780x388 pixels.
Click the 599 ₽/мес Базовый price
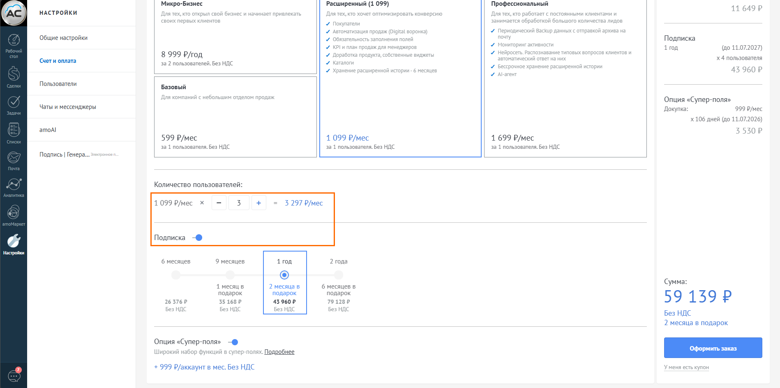pyautogui.click(x=179, y=138)
